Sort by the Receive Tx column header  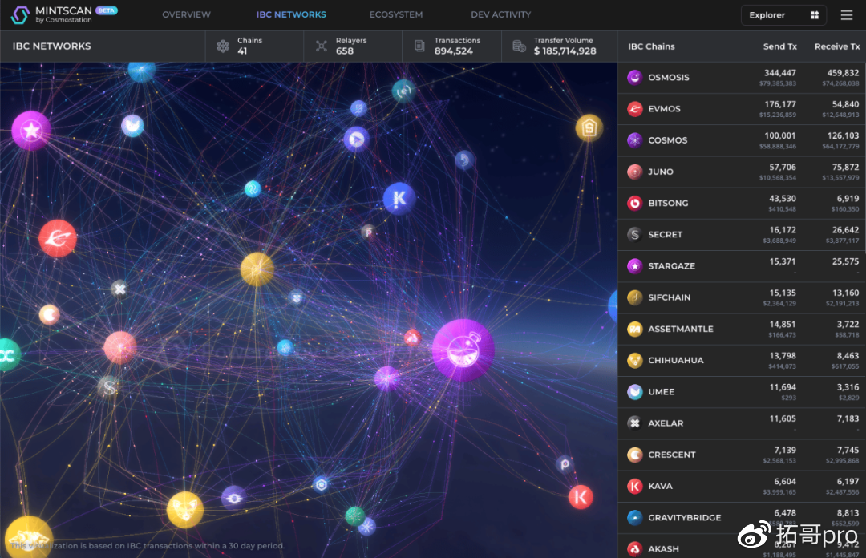[836, 46]
